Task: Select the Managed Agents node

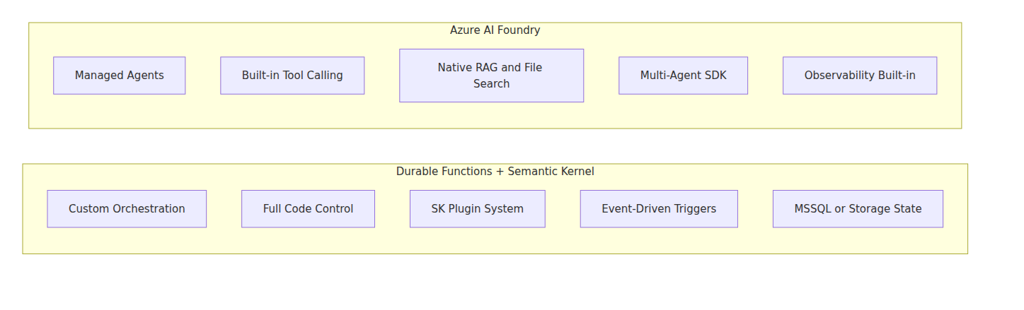Action: [x=119, y=76]
